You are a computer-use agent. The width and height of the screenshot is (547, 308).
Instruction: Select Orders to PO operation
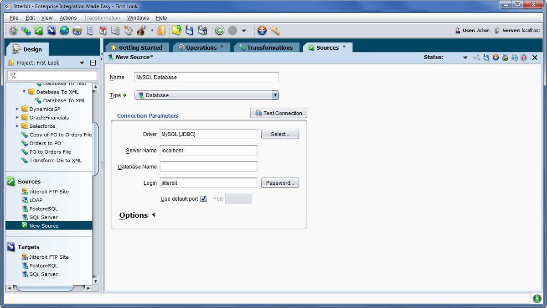[x=45, y=143]
